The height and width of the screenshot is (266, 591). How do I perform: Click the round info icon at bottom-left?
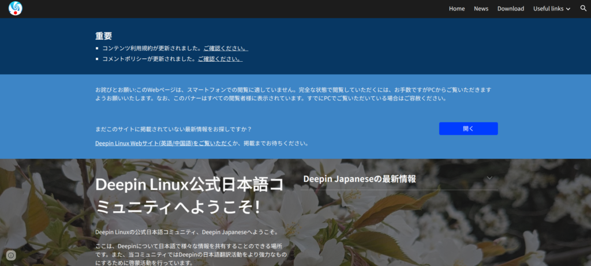click(10, 255)
